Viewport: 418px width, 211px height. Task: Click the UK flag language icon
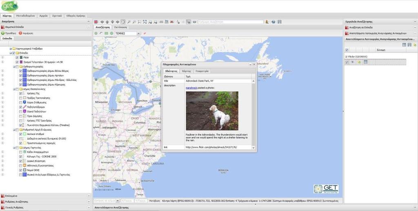coord(96,22)
